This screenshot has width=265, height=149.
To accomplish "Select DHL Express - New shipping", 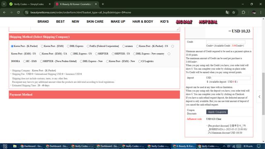I will coord(81,61).
